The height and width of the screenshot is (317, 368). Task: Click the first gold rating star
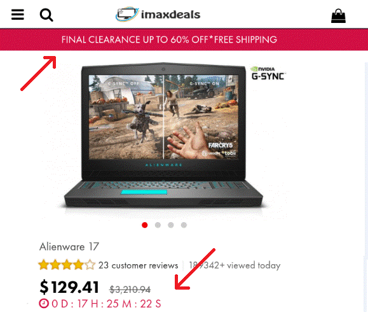point(44,265)
